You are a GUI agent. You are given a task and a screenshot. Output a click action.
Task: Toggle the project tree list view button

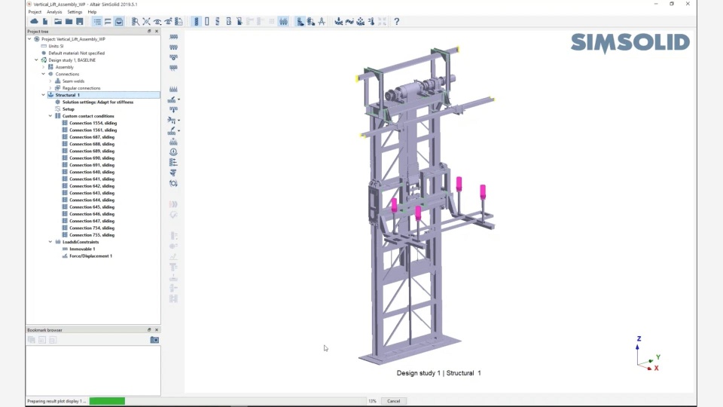click(97, 21)
